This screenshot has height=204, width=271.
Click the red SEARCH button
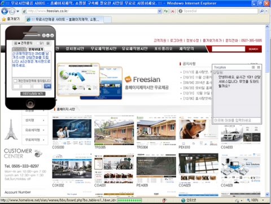(253, 49)
